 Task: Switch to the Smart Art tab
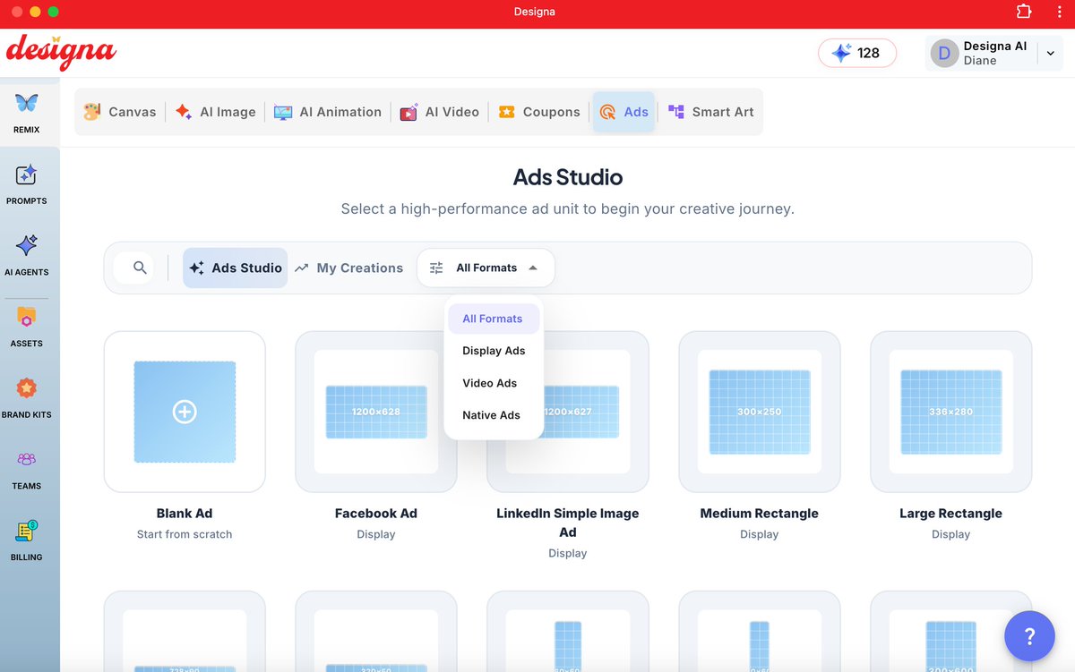(710, 112)
